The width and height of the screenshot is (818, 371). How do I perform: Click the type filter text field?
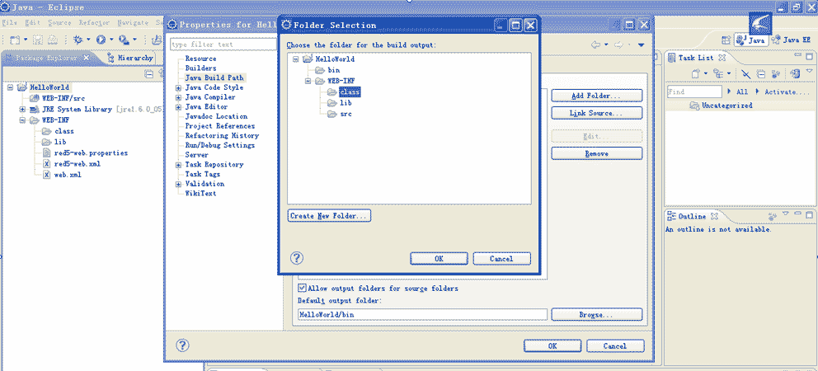[x=223, y=45]
